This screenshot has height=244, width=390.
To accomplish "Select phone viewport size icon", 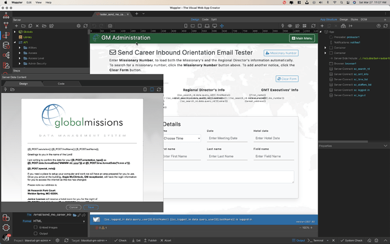I will pos(185,25).
